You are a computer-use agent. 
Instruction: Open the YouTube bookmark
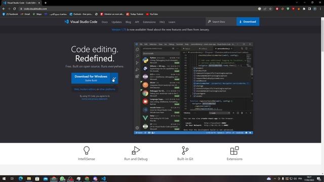[152, 14]
